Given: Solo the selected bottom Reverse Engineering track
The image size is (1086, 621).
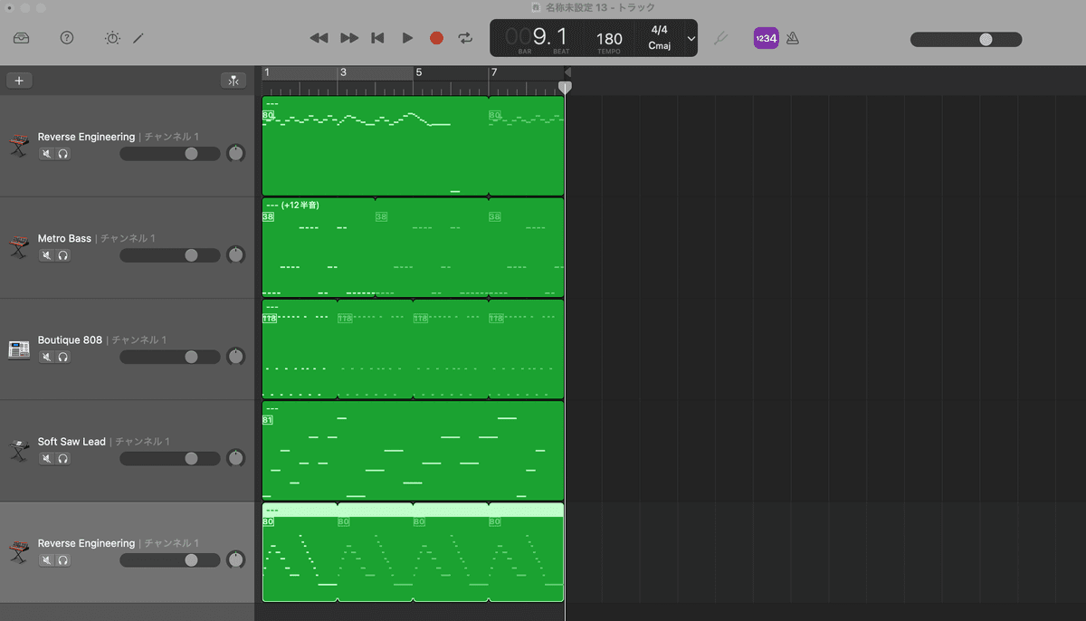Looking at the screenshot, I should (63, 560).
